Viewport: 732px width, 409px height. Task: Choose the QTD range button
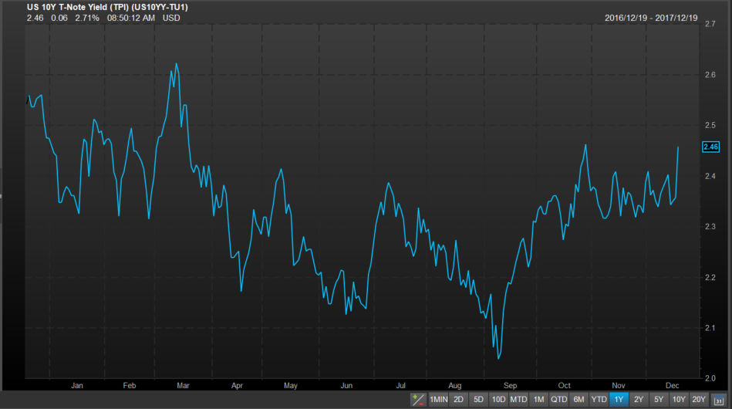558,400
